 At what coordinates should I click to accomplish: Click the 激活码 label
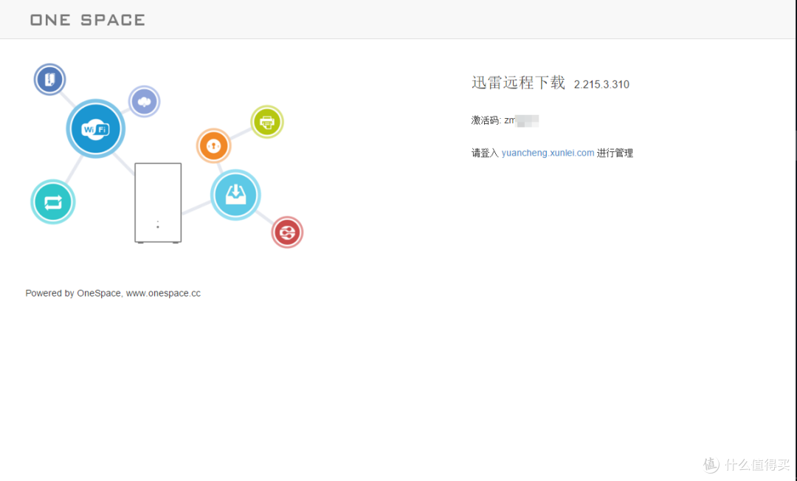486,120
